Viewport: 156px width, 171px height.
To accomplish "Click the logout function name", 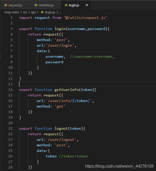I will [x=61, y=129].
